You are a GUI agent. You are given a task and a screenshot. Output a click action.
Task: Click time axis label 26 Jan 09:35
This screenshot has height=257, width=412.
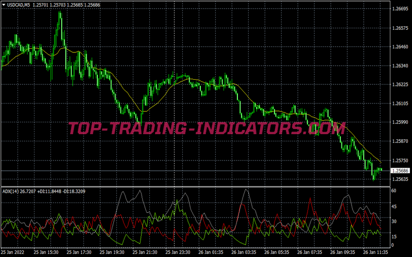(x=342, y=252)
